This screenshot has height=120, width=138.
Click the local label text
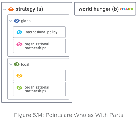coord(25,64)
